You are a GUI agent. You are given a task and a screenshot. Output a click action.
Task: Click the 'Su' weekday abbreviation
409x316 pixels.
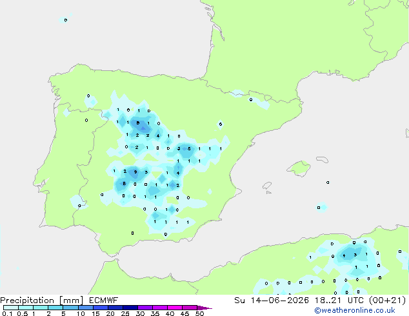pos(239,301)
